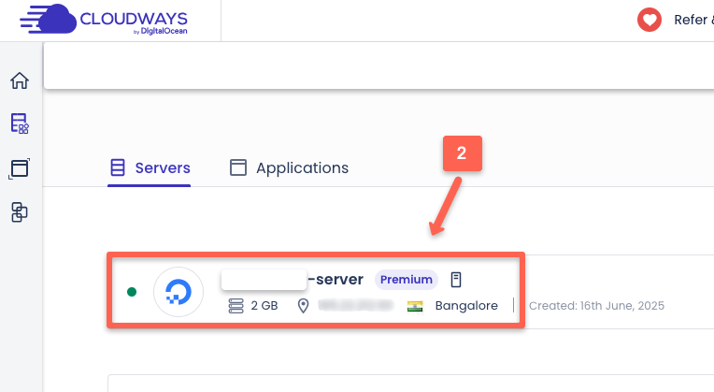Click the "Refer &" link in the header
Image resolution: width=714 pixels, height=392 pixels.
point(693,20)
